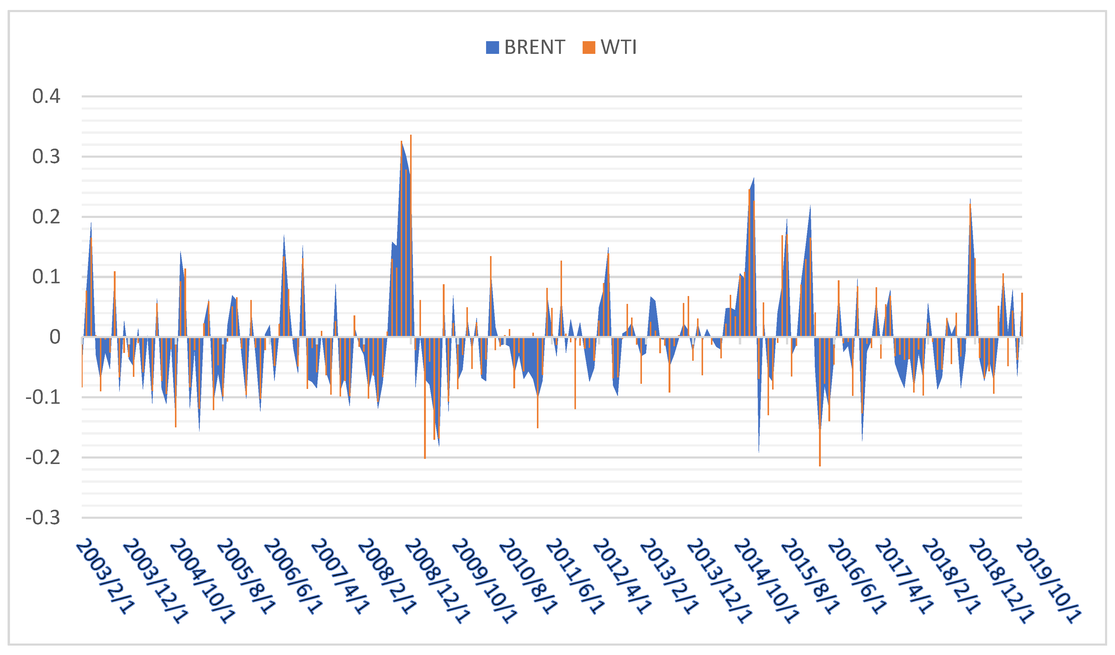Click the 0.2 y-axis label
1115x655 pixels.
tap(46, 217)
